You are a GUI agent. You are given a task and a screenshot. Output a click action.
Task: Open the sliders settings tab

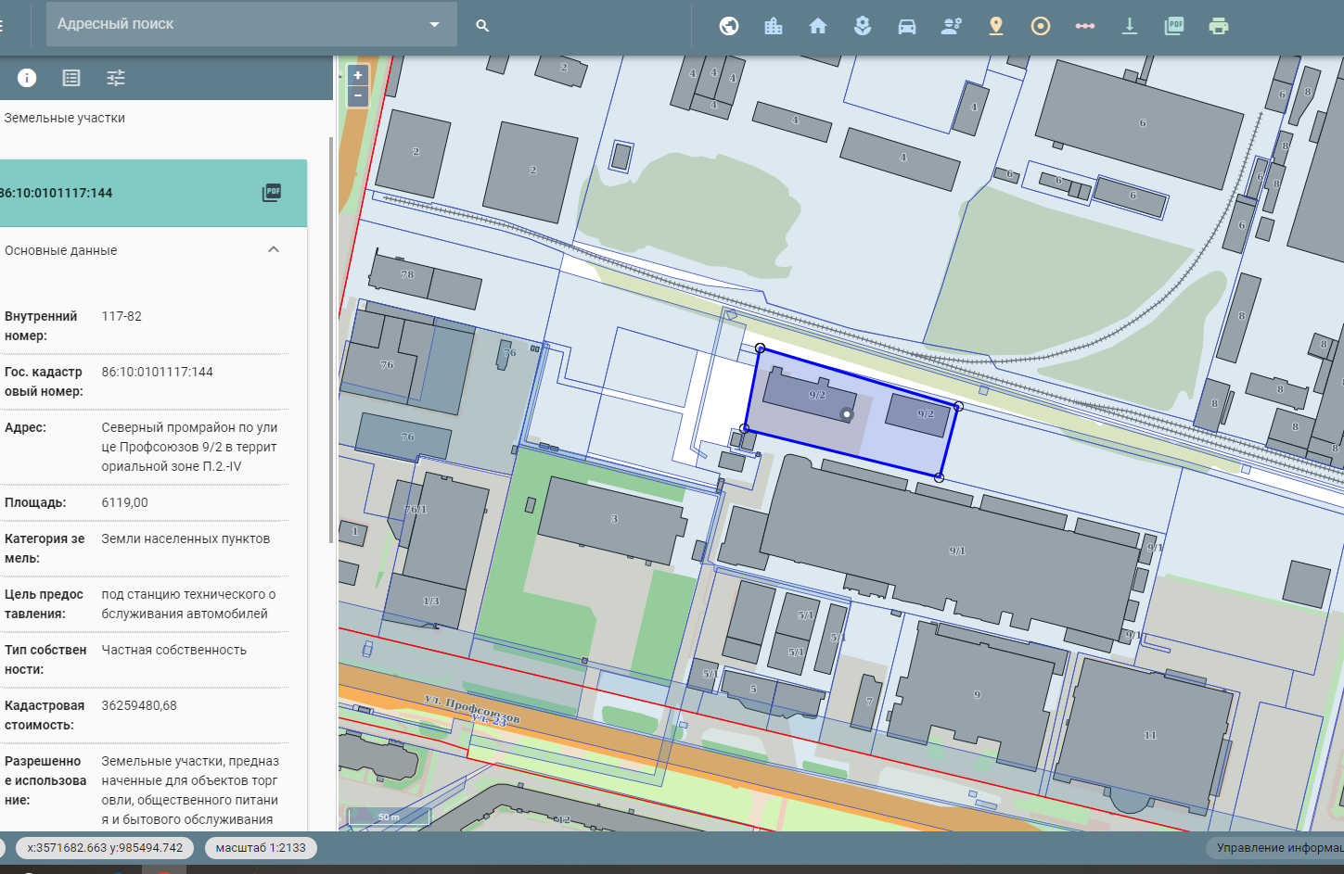pyautogui.click(x=116, y=78)
